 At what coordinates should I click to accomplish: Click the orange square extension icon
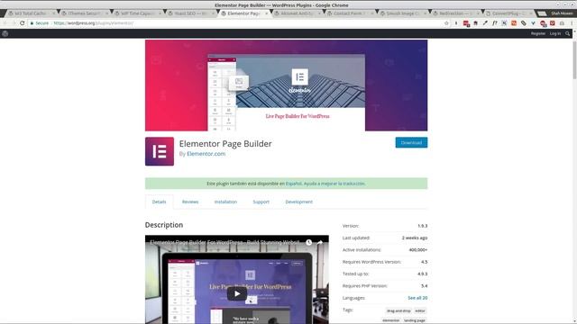(514, 23)
